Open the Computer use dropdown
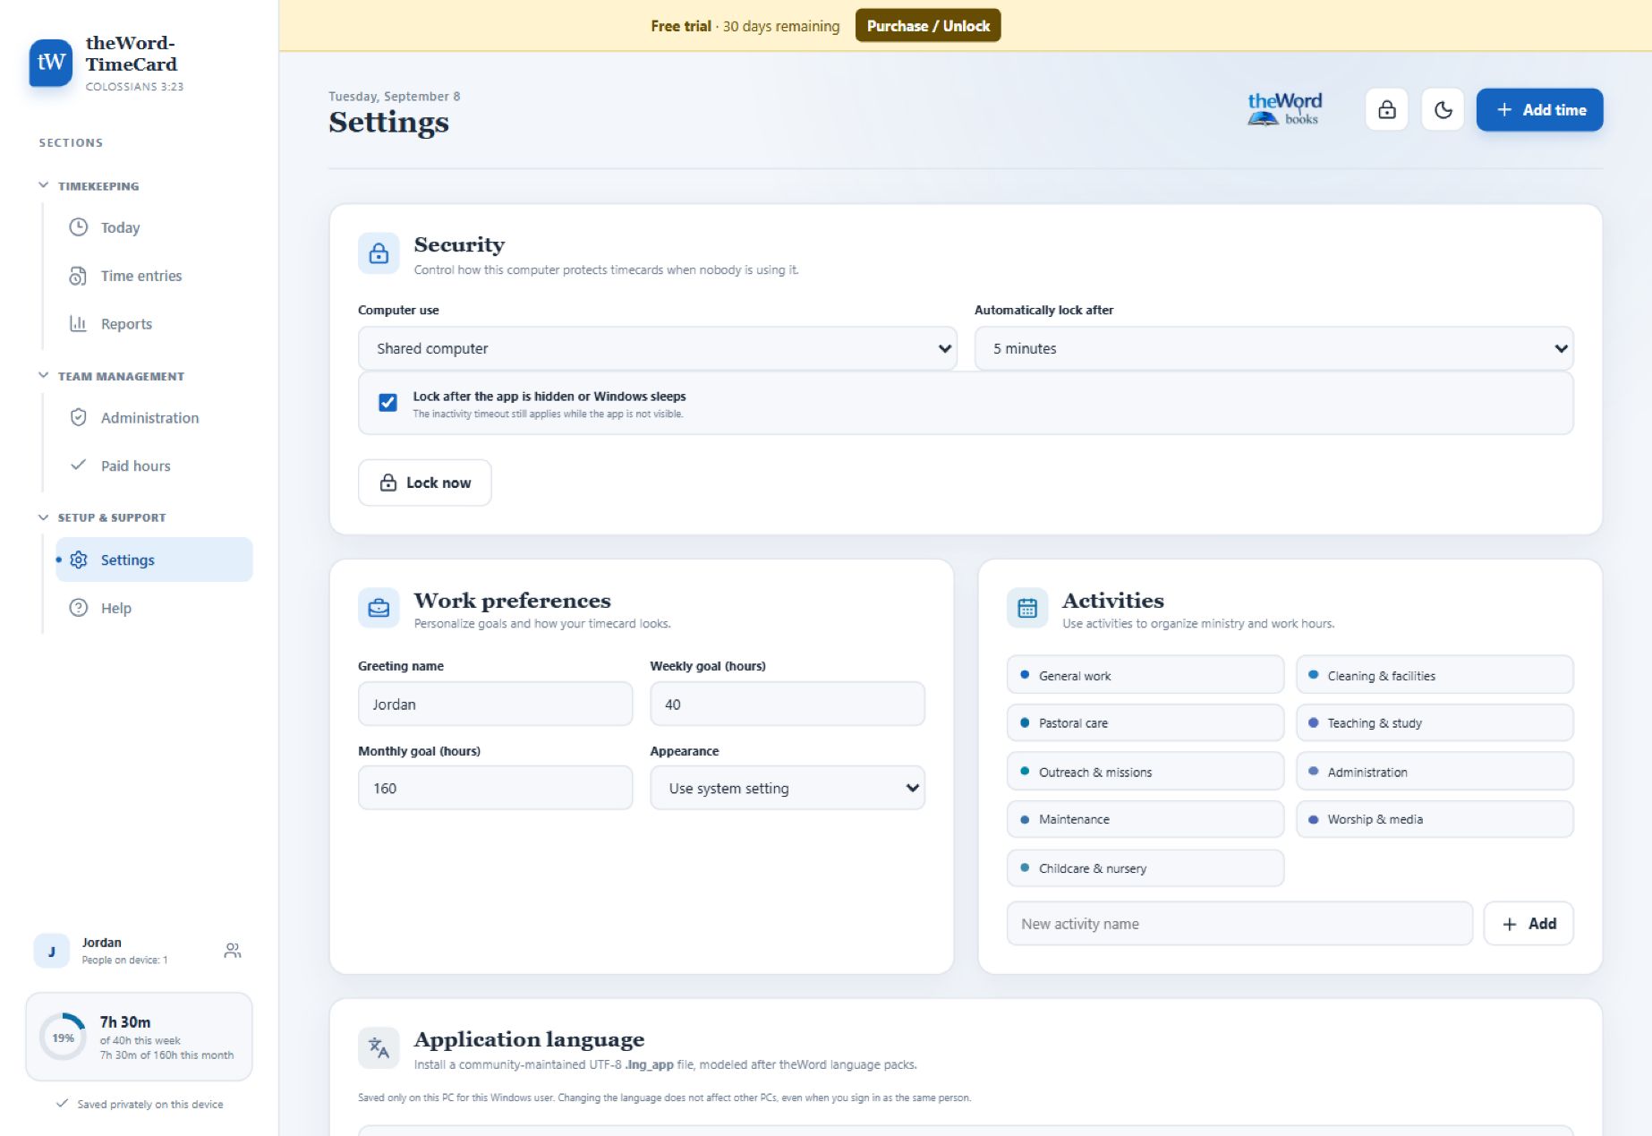Image resolution: width=1652 pixels, height=1136 pixels. click(x=658, y=348)
